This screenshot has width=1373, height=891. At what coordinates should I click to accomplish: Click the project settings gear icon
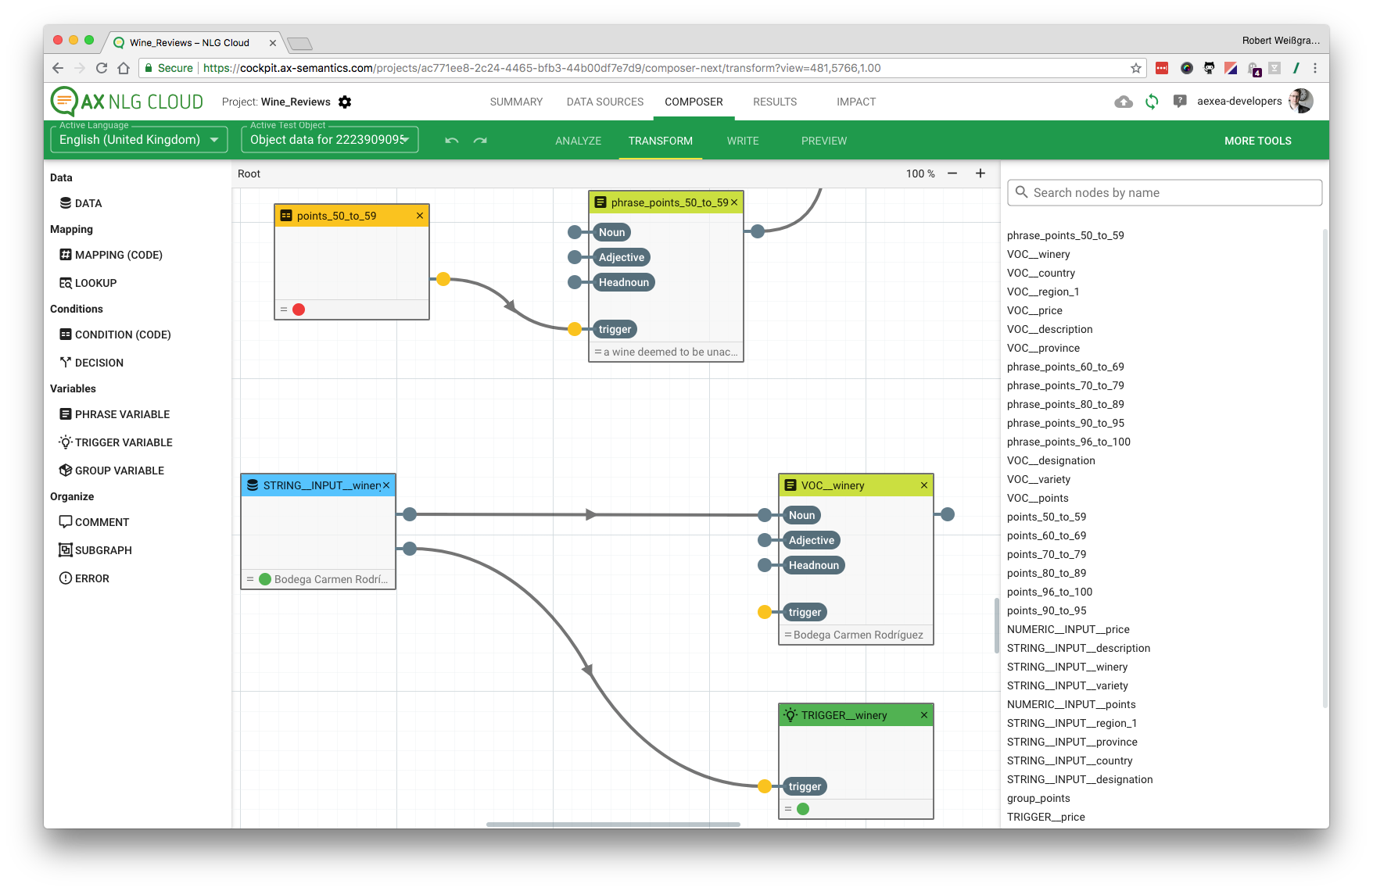[x=345, y=102]
